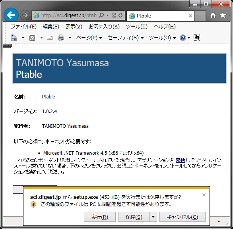This screenshot has width=233, height=229.
Task: Open the セーフティ(S) dropdown
Action: tap(126, 38)
